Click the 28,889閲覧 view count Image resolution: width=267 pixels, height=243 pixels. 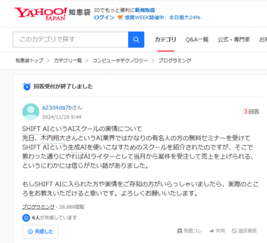pyautogui.click(x=72, y=207)
